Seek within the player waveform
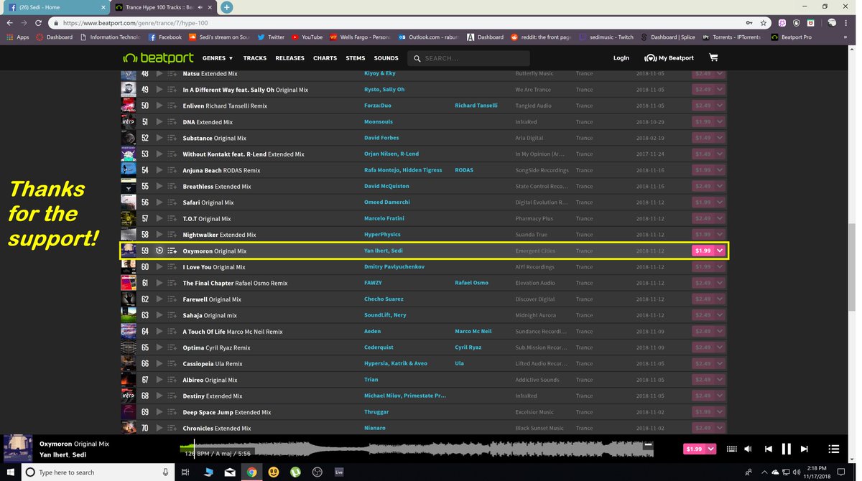 click(417, 449)
